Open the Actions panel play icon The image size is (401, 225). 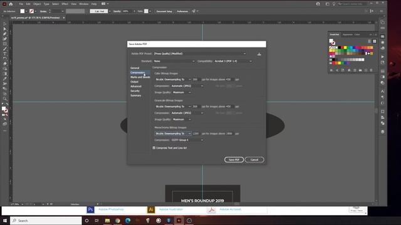click(383, 57)
